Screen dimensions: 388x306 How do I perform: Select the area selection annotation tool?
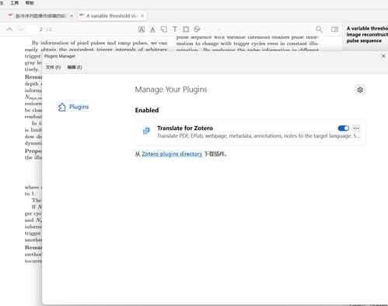click(x=186, y=30)
